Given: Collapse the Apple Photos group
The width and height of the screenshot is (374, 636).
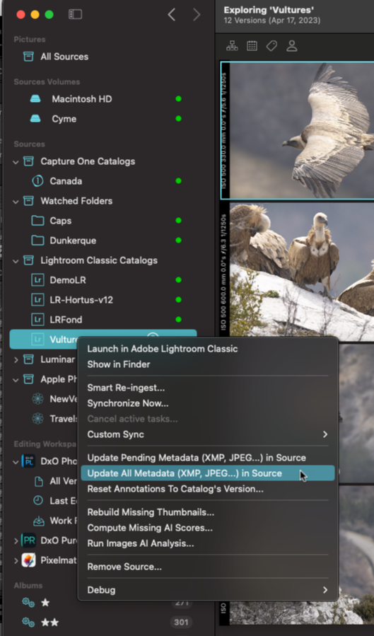Looking at the screenshot, I should pos(16,380).
